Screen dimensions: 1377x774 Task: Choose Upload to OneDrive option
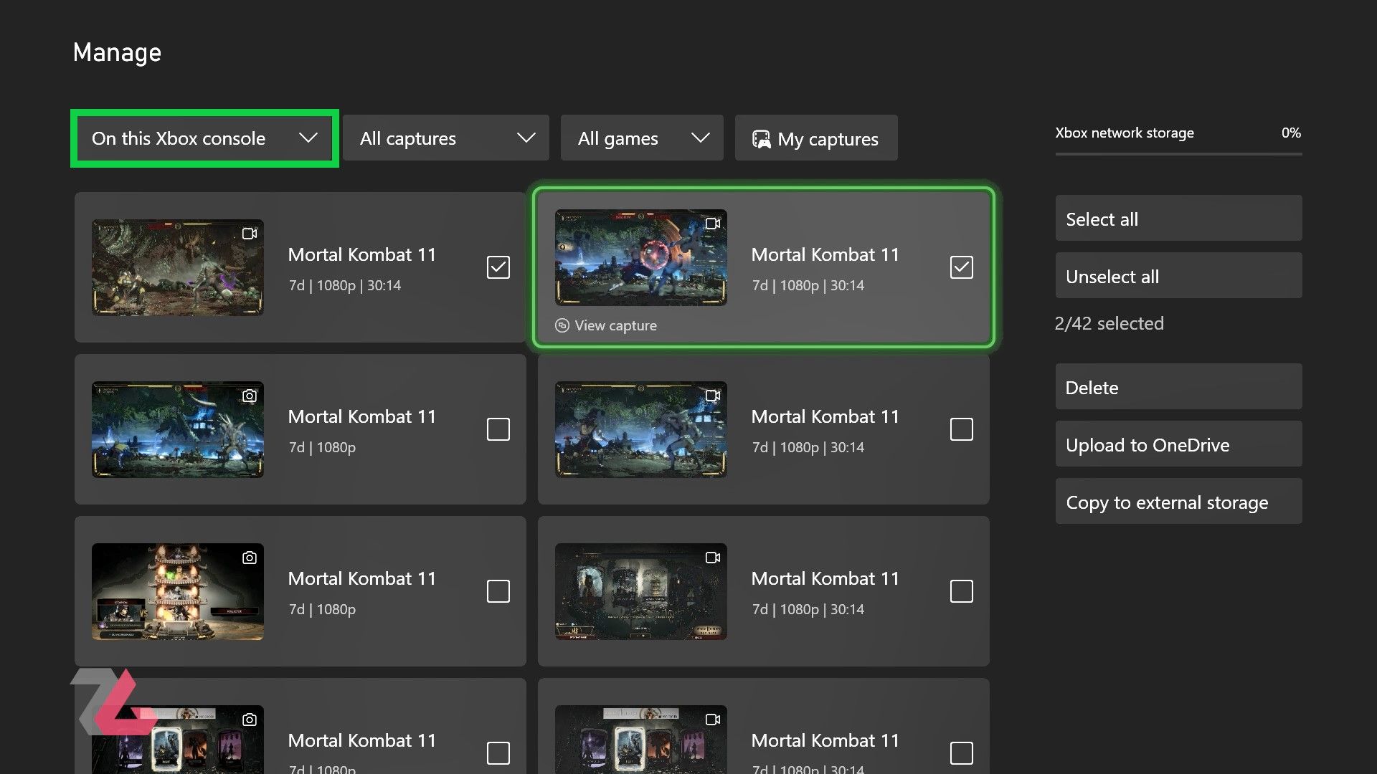click(1178, 445)
